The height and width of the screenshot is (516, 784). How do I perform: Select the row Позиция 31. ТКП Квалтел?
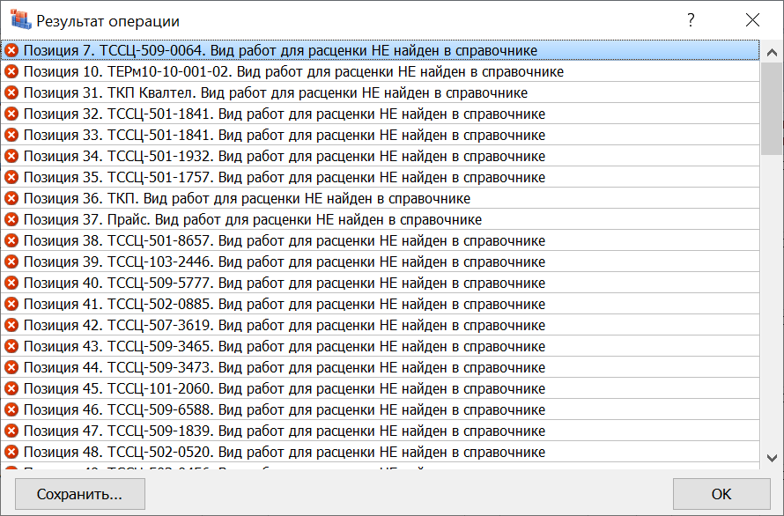[x=380, y=92]
